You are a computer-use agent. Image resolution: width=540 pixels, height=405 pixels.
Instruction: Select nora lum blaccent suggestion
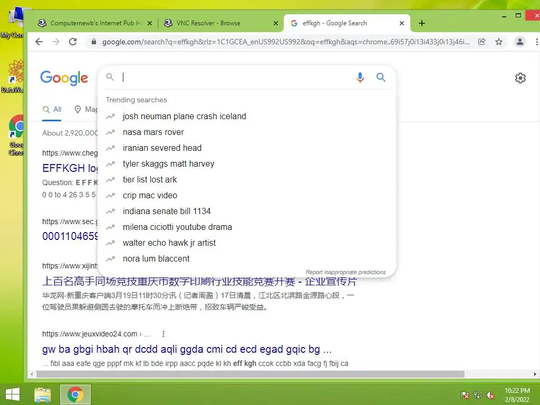[247, 259]
